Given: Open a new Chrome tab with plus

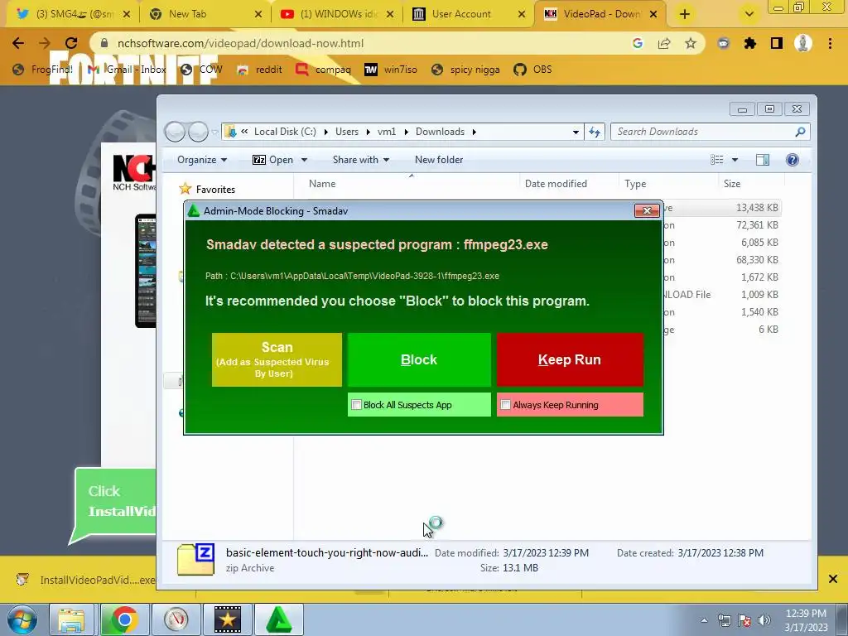Looking at the screenshot, I should 685,15.
